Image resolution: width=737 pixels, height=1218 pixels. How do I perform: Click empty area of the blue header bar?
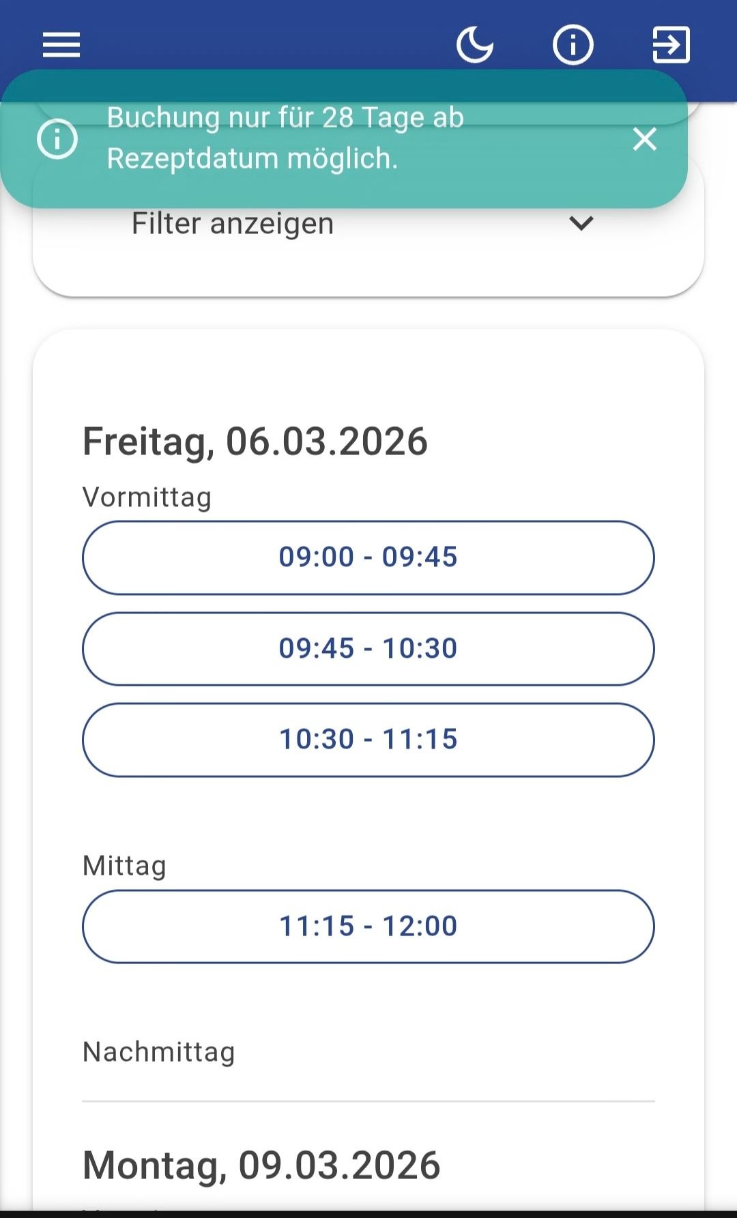pos(273,34)
